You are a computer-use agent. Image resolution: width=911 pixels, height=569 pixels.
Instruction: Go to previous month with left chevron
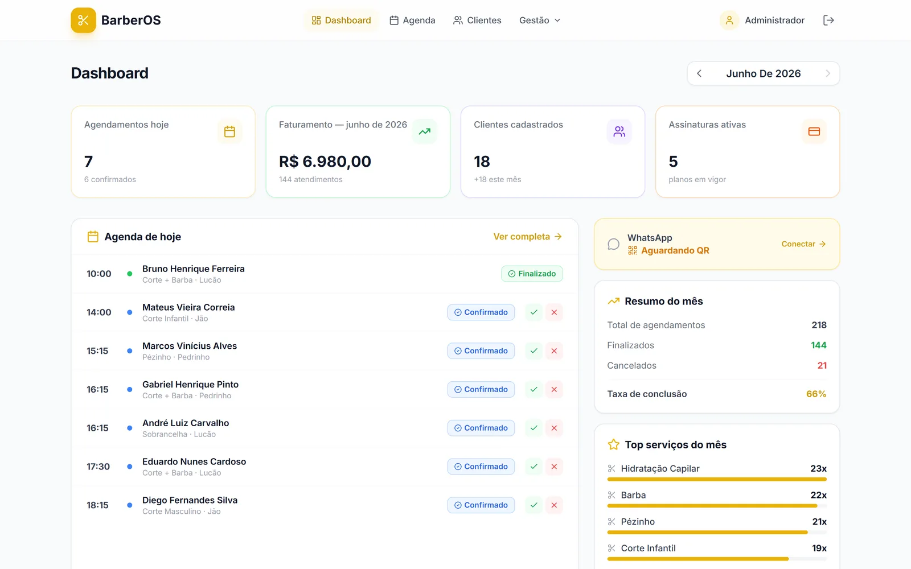tap(699, 73)
